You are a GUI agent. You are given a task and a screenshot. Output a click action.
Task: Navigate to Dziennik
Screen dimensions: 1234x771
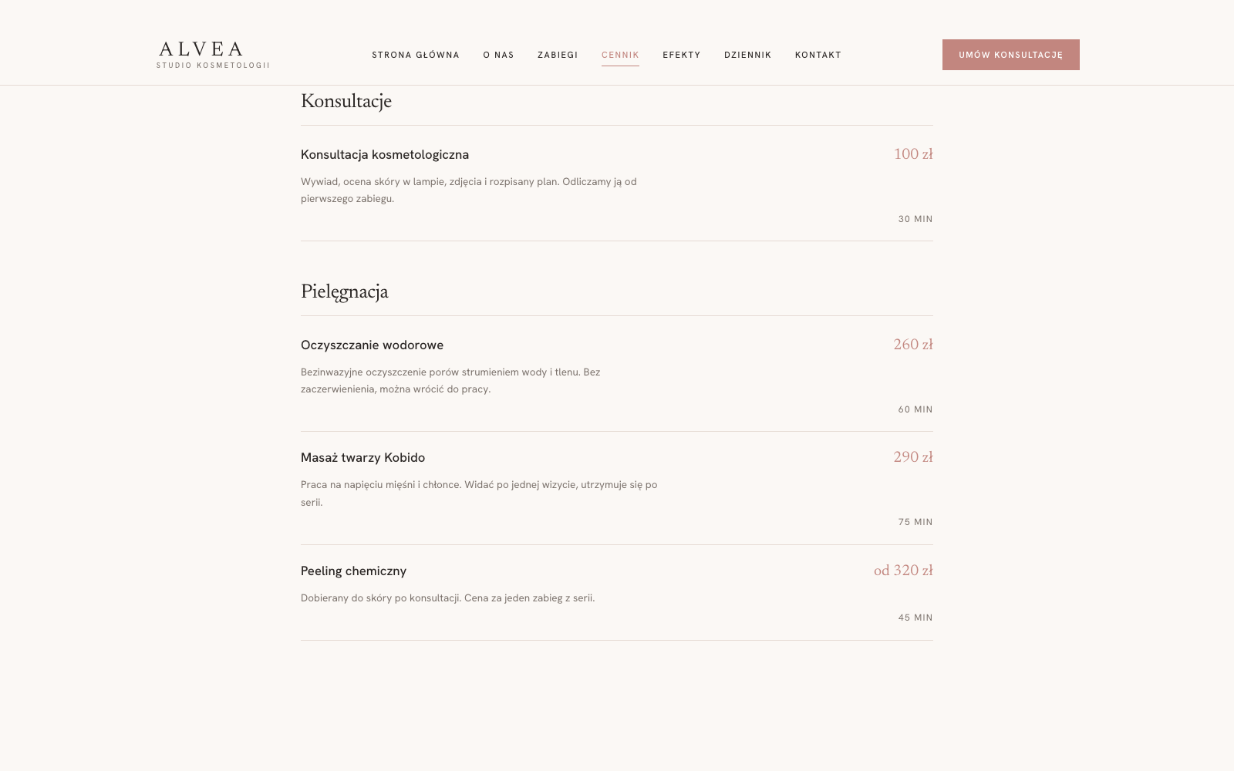coord(748,55)
